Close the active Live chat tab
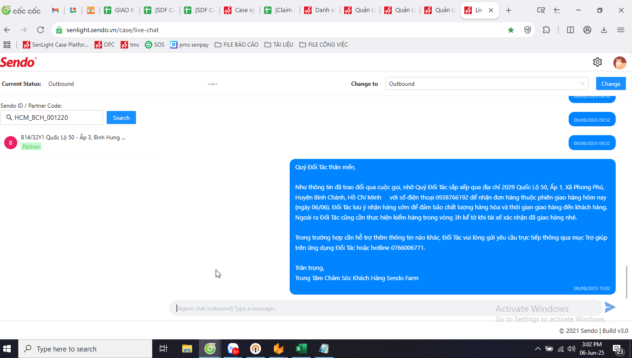Screen dimensions: 632x358 pyautogui.click(x=491, y=10)
